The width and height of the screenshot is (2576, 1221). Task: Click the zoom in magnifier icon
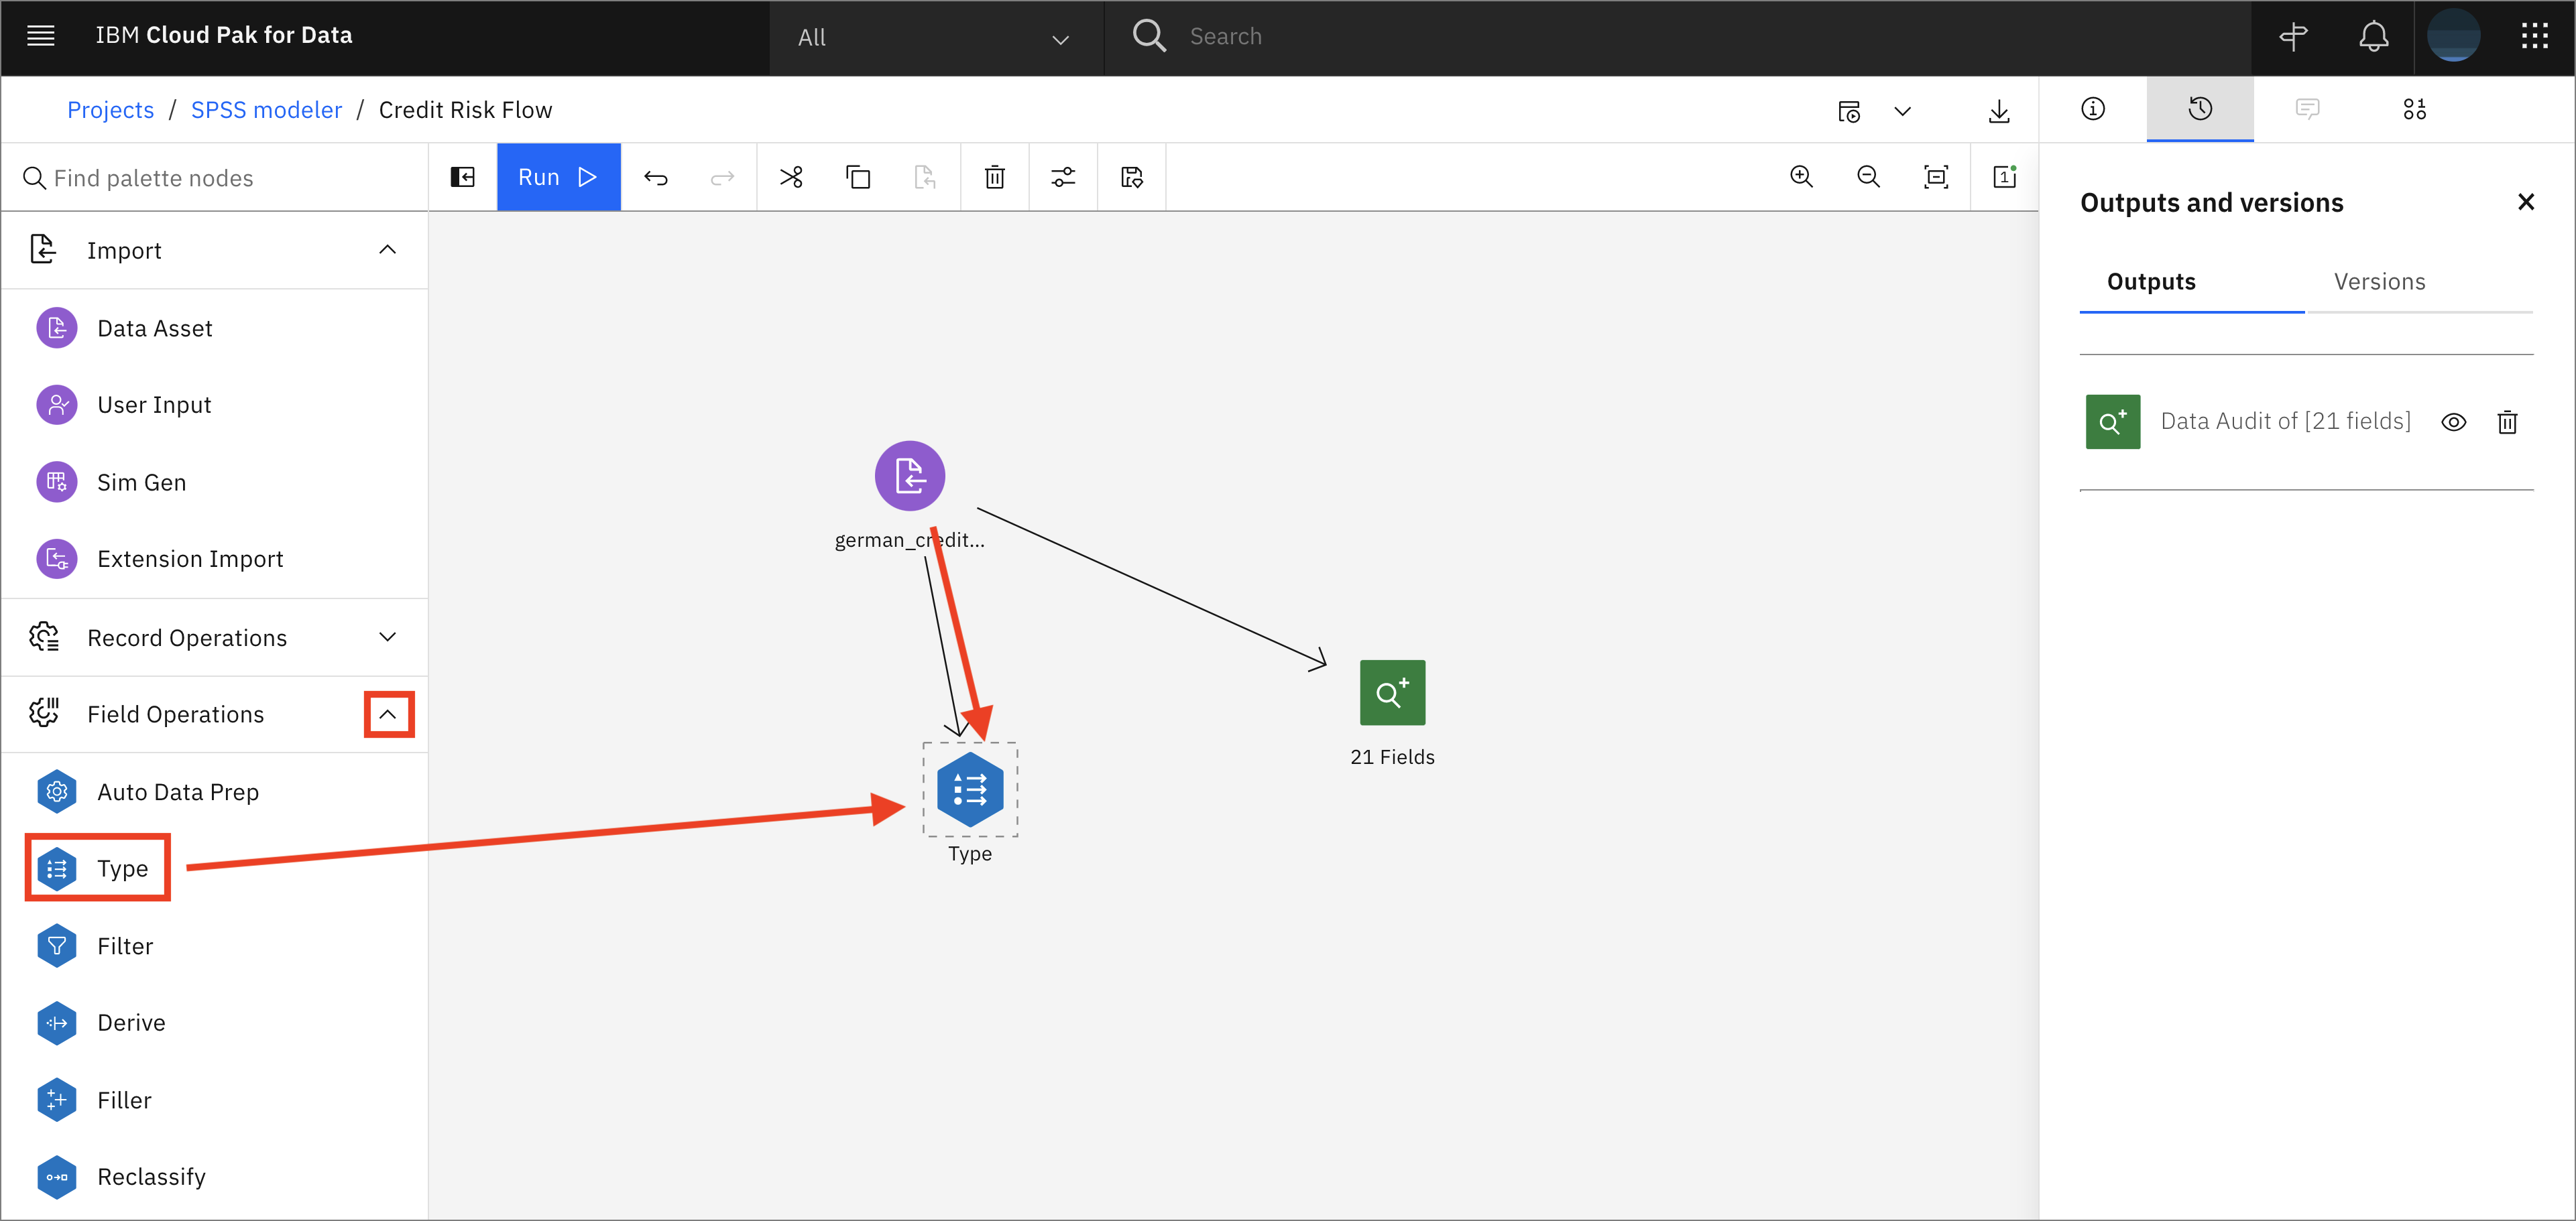coord(1801,177)
